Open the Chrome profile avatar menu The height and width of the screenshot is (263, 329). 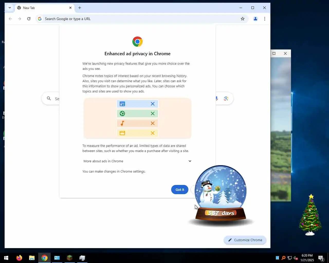pos(255,19)
